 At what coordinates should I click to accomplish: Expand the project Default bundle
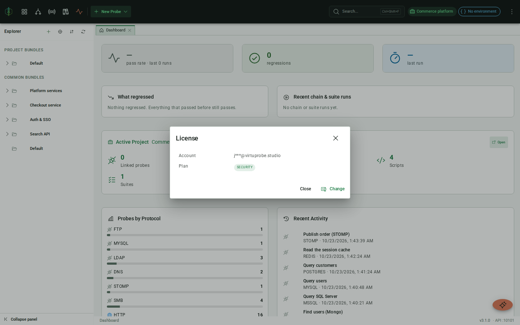[x=7, y=63]
